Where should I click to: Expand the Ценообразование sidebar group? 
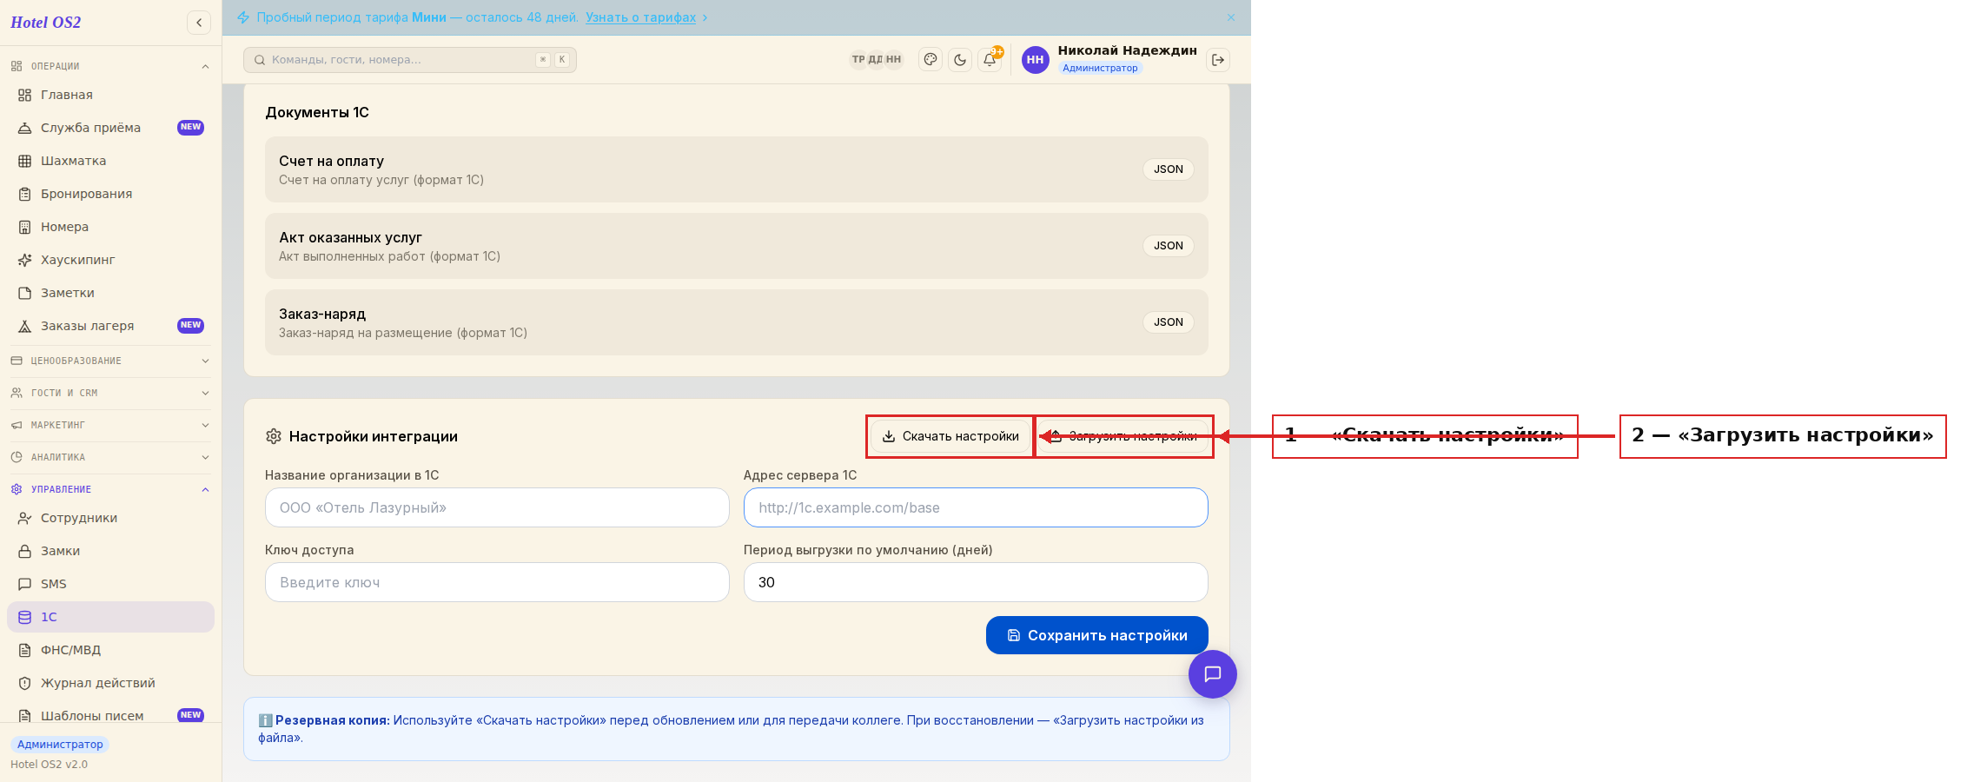(110, 361)
